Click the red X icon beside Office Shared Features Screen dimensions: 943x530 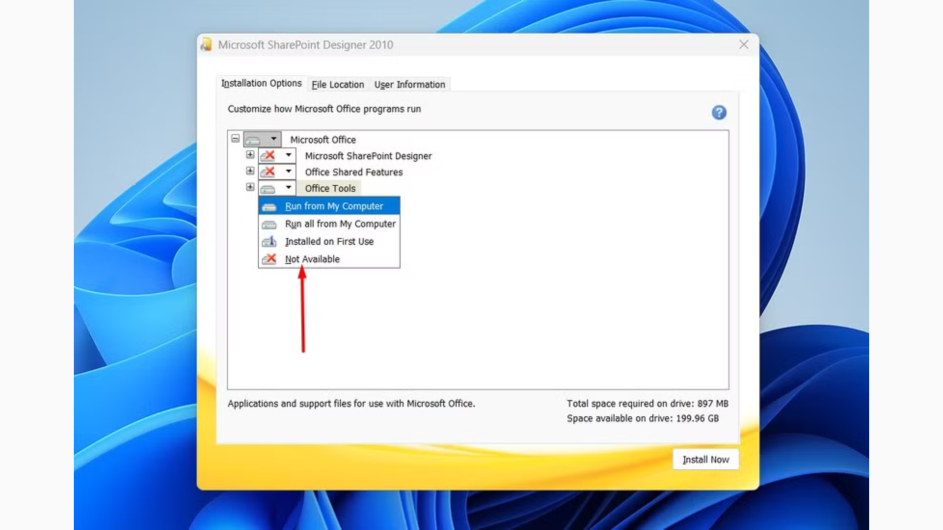[269, 172]
